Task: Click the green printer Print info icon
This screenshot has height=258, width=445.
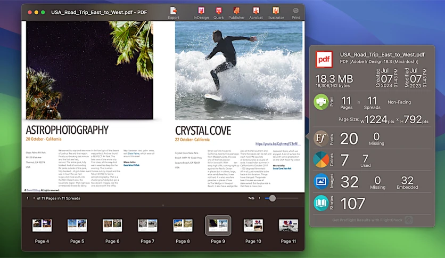Action: point(321,102)
